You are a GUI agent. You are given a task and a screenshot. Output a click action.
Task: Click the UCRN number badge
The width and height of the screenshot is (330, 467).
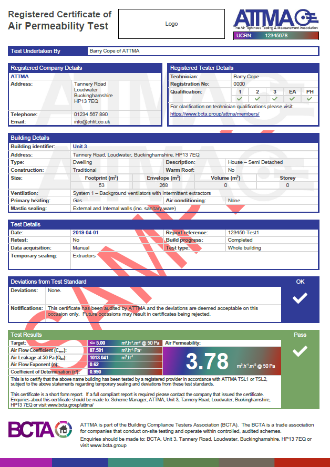(x=276, y=36)
